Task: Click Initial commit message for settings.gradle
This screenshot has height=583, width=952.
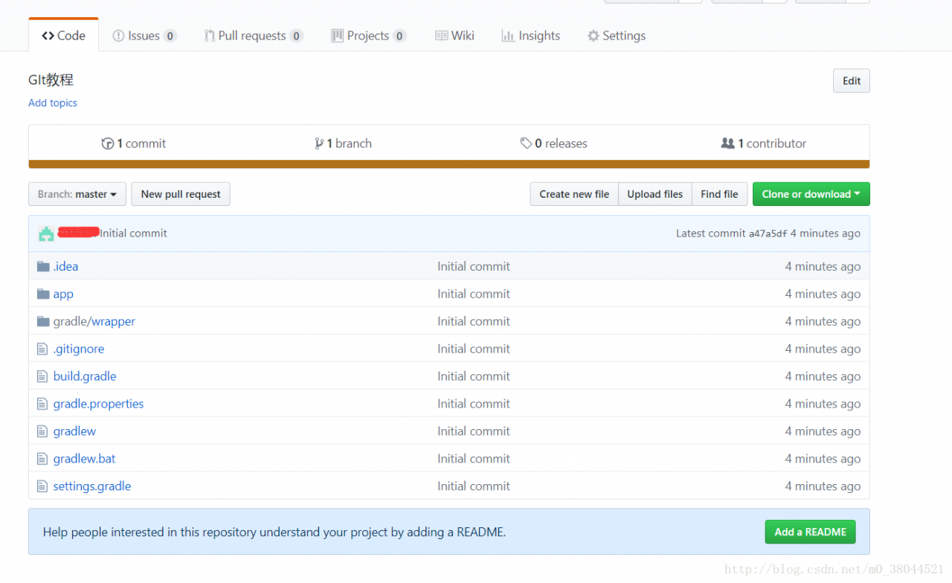Action: point(474,486)
